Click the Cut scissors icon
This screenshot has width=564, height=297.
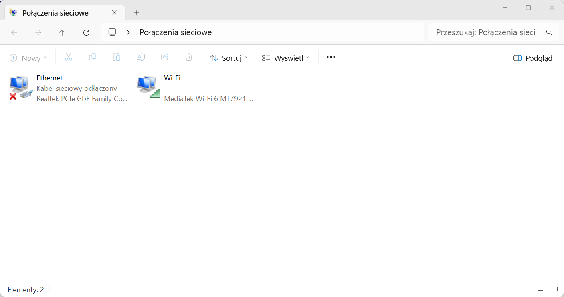[x=69, y=57]
